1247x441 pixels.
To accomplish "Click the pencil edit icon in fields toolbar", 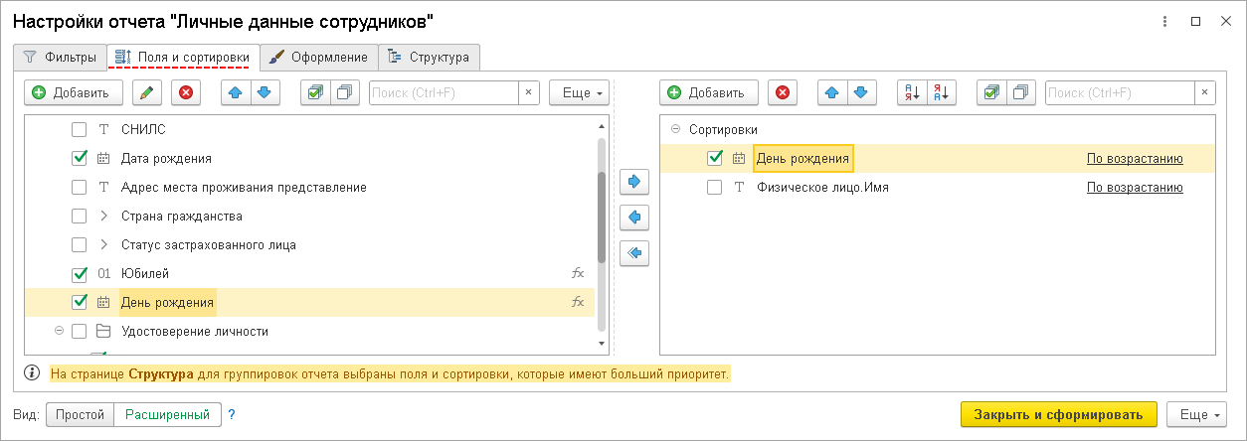I will coord(146,92).
